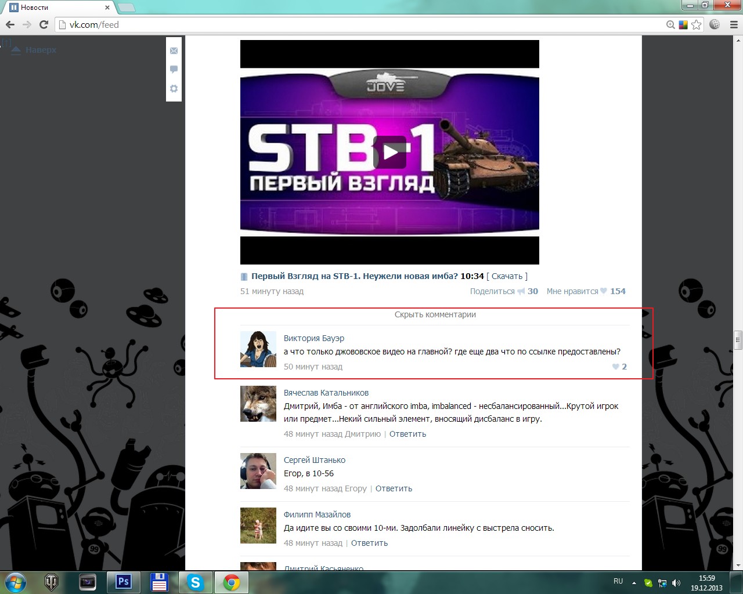This screenshot has height=594, width=743.
Task: Open the camera app in taskbar
Action: click(88, 582)
